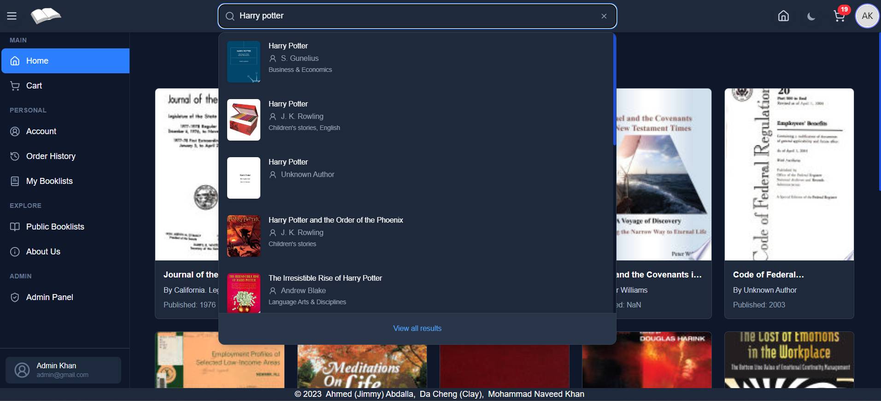
Task: Click the sidebar Home house icon
Action: pos(15,61)
